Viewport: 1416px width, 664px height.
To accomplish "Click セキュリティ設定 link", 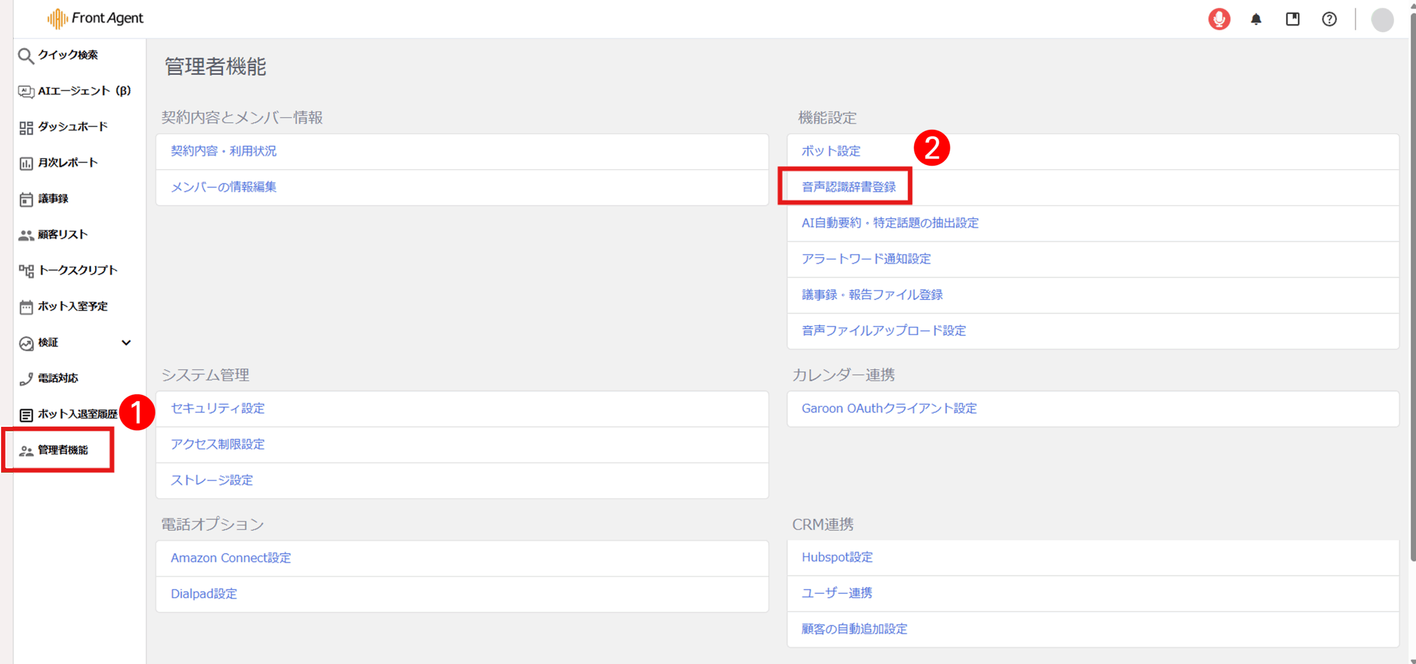I will [x=217, y=408].
